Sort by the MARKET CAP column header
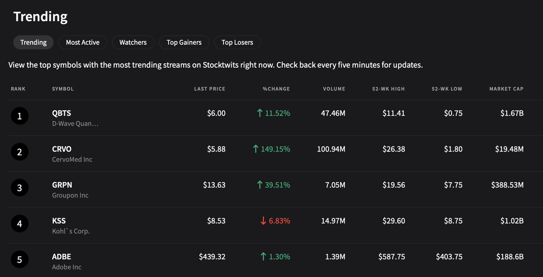 (506, 89)
